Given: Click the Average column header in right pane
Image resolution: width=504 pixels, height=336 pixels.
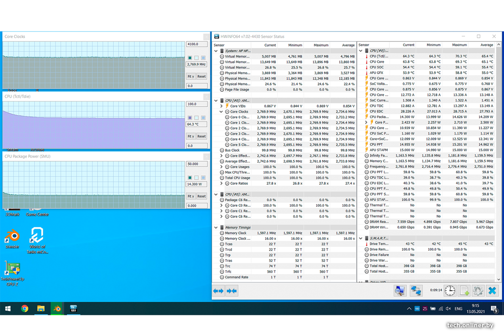Looking at the screenshot, I should (x=487, y=45).
